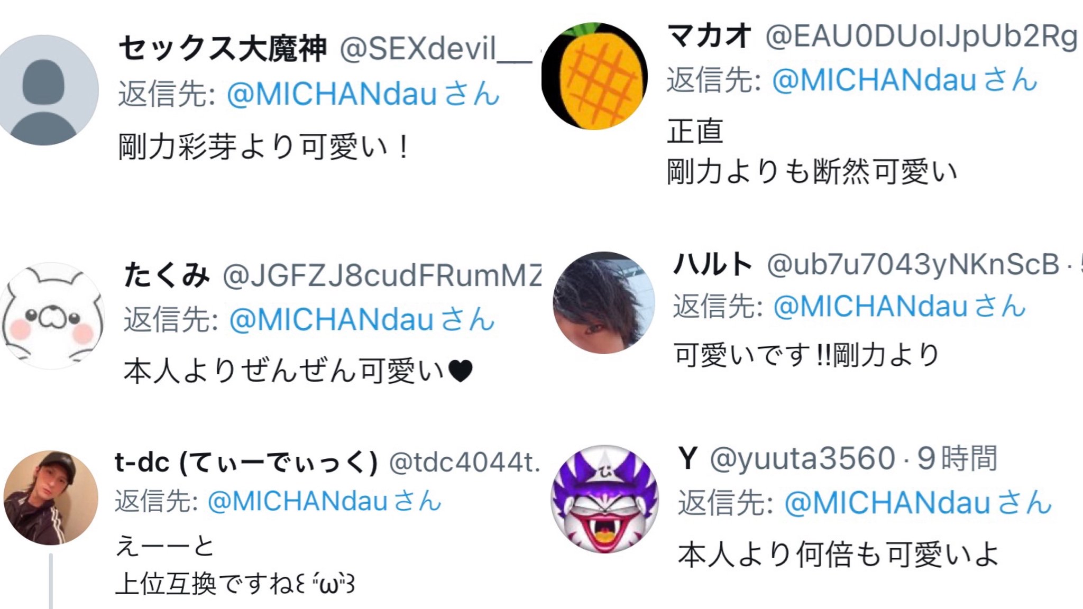
Task: Open the t-dc (てぃーでぃっく) display name
Action: tap(246, 462)
